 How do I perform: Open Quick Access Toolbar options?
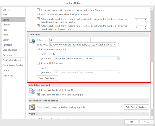(x=13, y=65)
